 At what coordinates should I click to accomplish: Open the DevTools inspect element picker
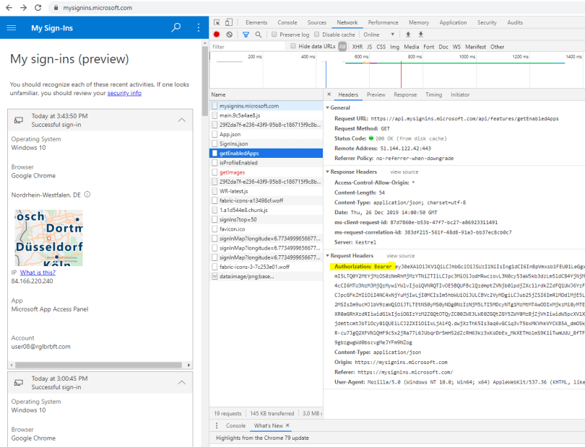click(217, 22)
